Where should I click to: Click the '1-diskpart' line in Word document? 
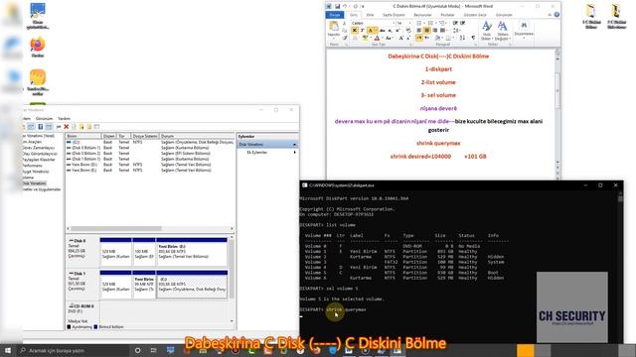(x=438, y=69)
